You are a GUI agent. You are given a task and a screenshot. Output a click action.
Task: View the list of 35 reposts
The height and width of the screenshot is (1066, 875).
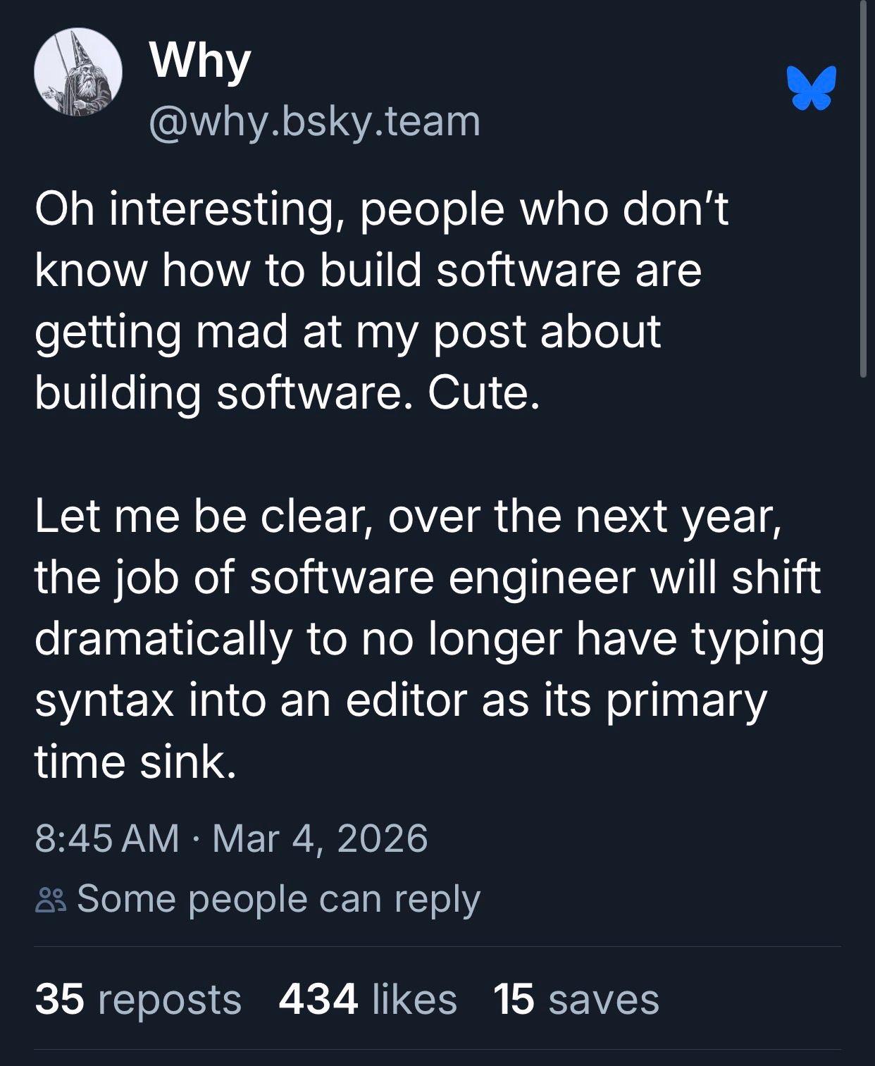(x=138, y=999)
